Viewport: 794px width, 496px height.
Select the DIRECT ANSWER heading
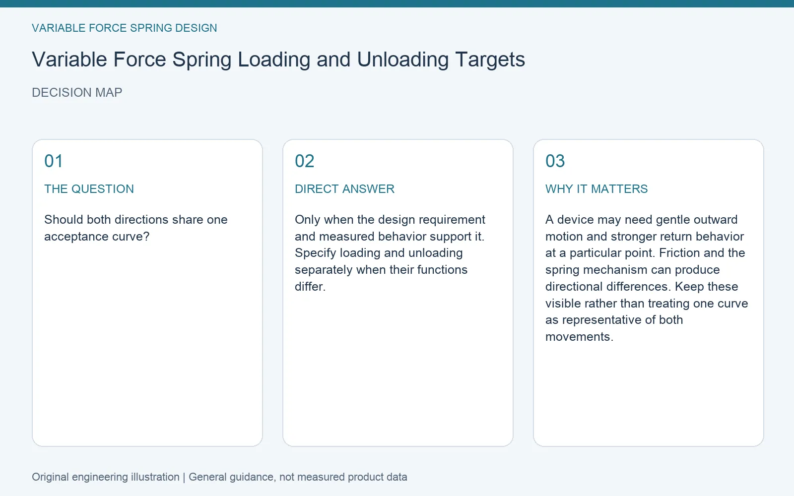click(x=344, y=189)
